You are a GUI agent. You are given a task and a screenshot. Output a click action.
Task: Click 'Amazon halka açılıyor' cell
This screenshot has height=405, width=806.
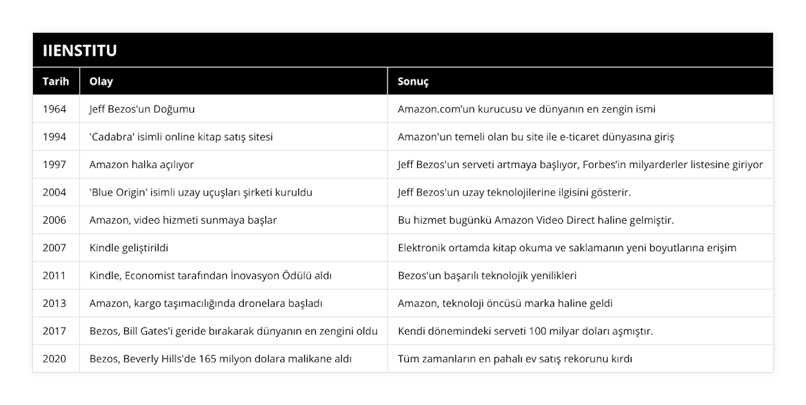point(142,164)
